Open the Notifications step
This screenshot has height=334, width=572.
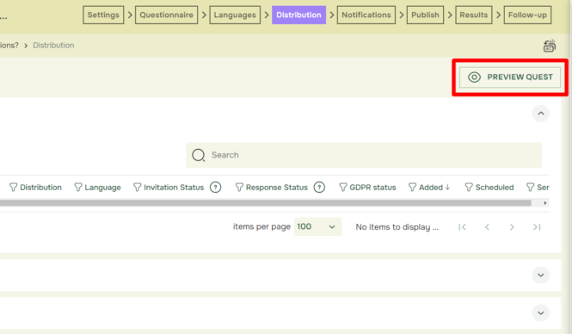pos(366,15)
